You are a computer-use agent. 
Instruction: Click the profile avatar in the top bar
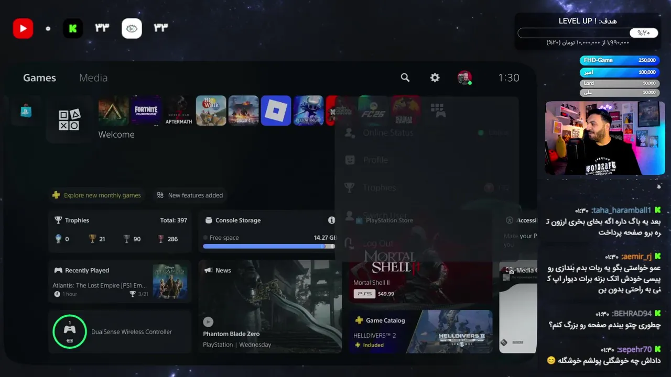464,77
